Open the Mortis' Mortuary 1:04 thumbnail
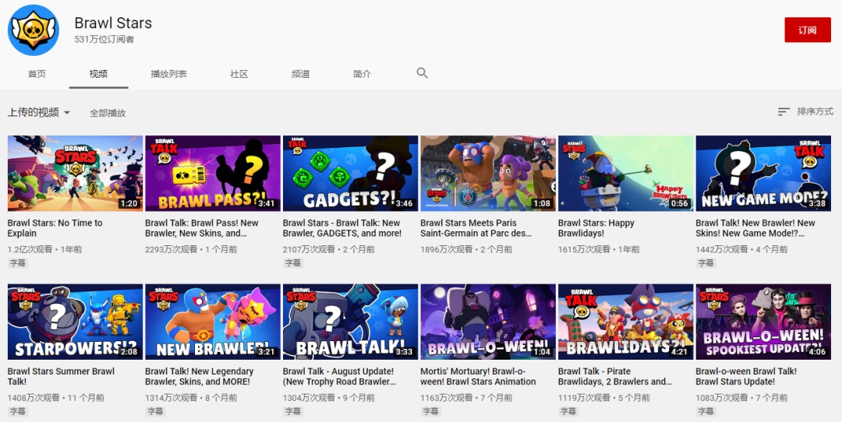 tap(488, 322)
